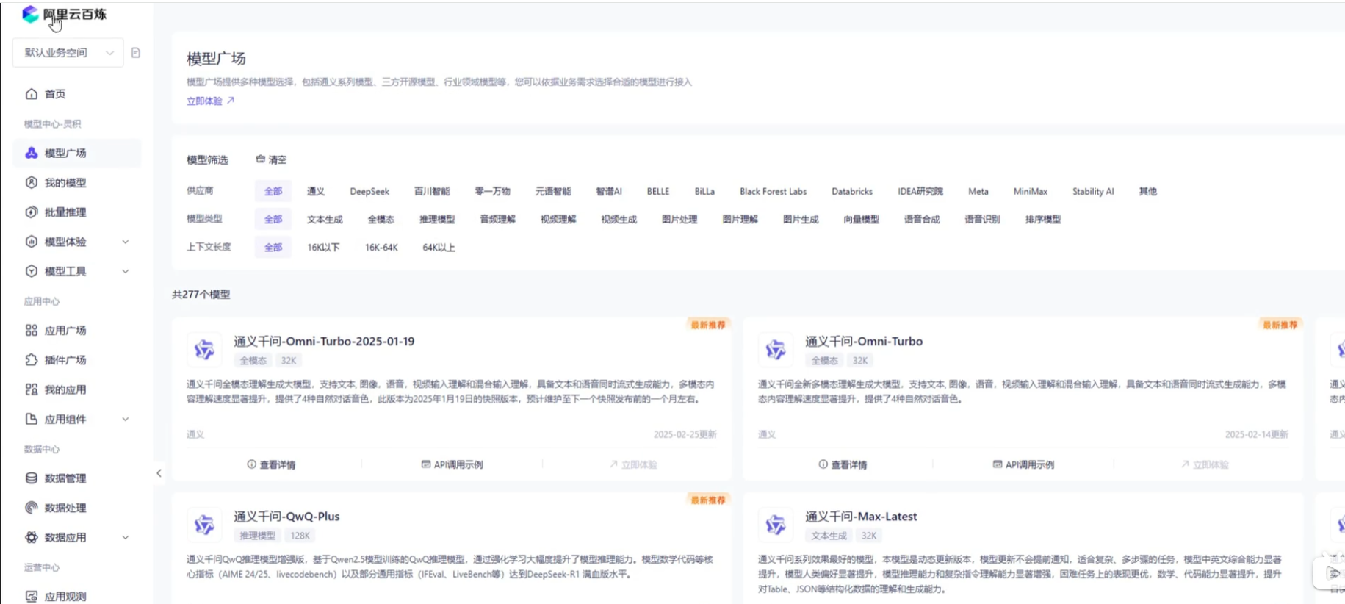Viewport: 1345px width, 604px height.
Task: Open the 默认业务空间 workspace dropdown
Action: (68, 53)
